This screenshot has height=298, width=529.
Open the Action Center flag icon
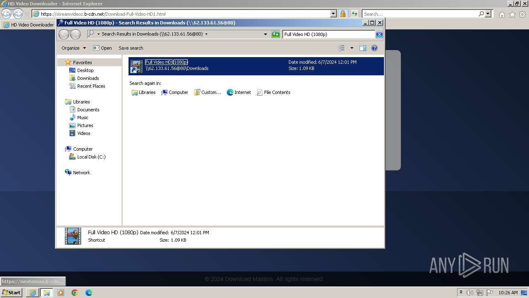pos(489,293)
